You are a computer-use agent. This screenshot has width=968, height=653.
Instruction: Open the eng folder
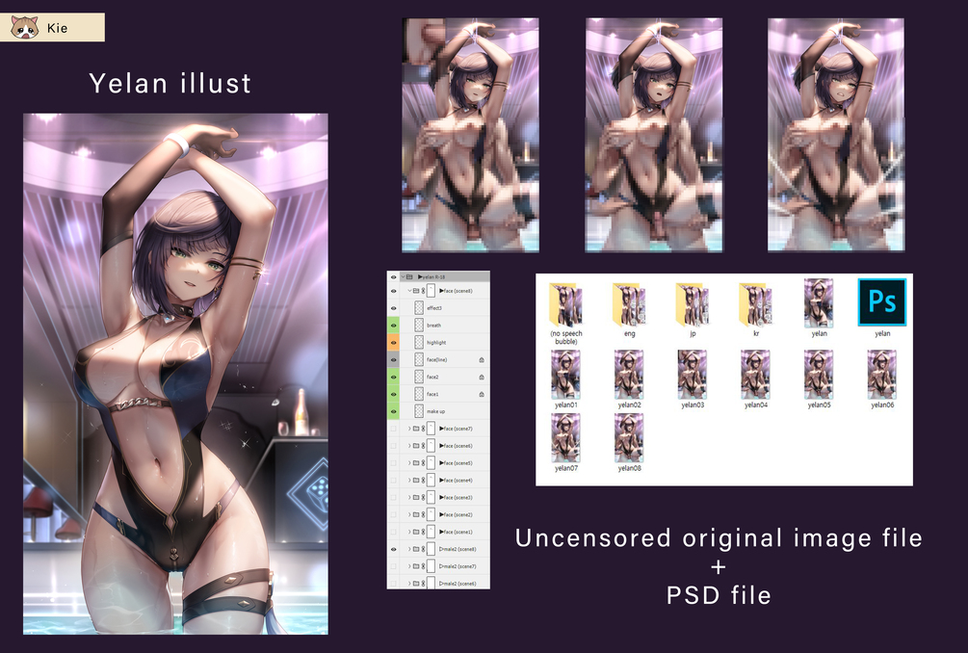click(x=629, y=310)
